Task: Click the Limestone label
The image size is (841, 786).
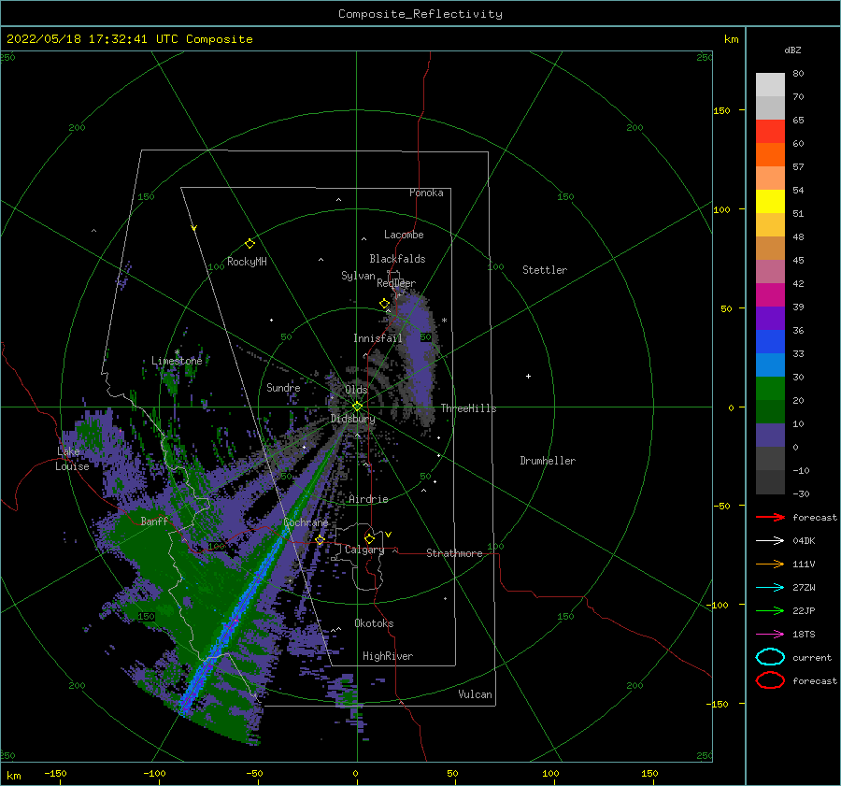Action: click(x=177, y=361)
